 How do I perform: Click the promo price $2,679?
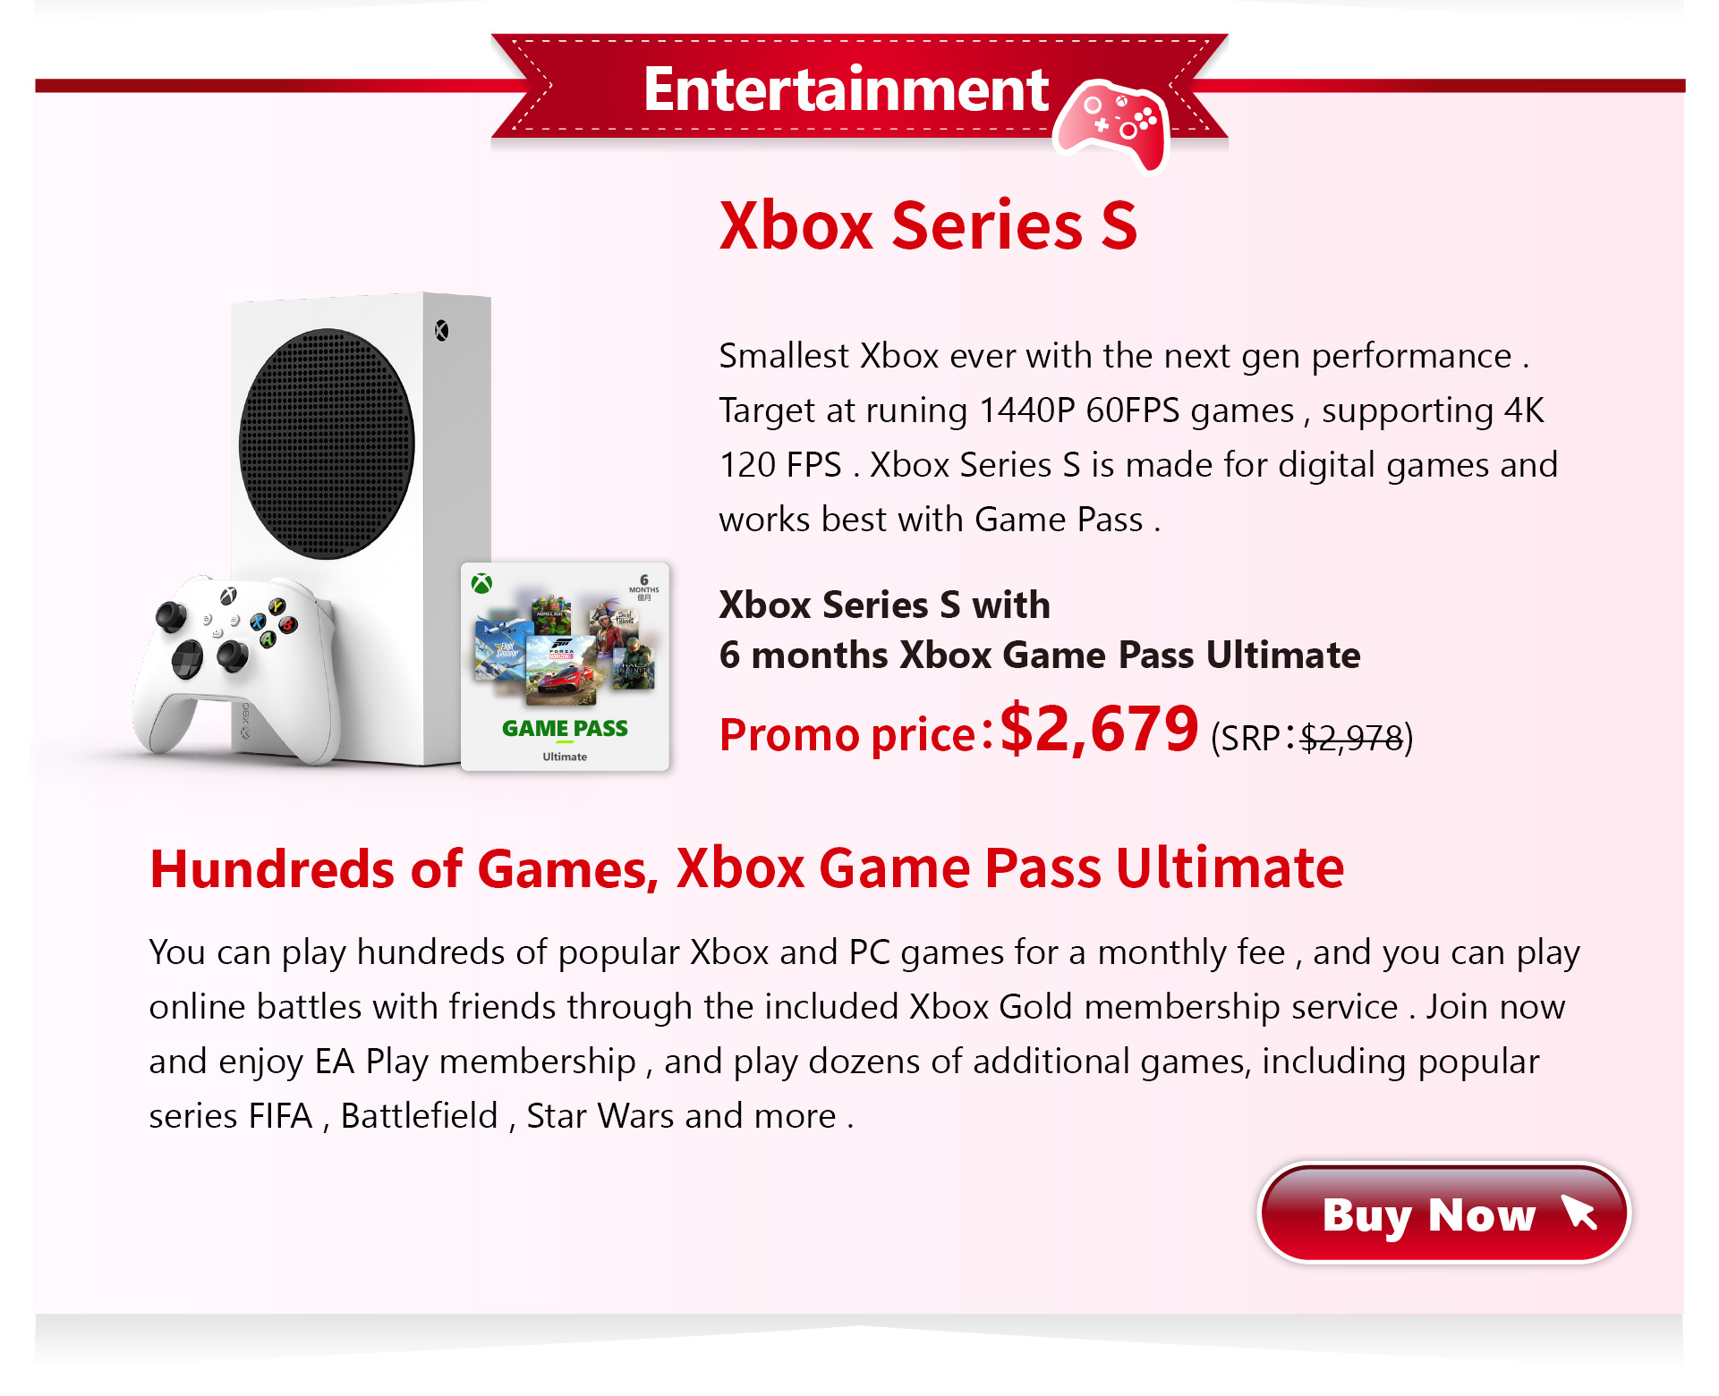point(1099,728)
